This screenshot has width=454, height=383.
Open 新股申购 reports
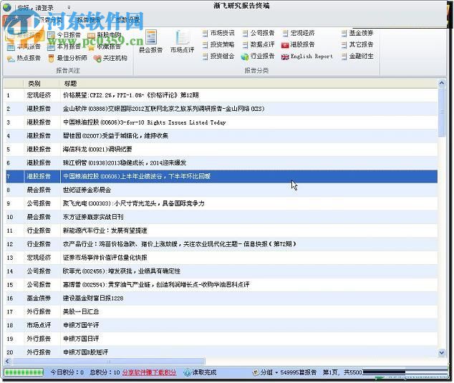pyautogui.click(x=105, y=35)
